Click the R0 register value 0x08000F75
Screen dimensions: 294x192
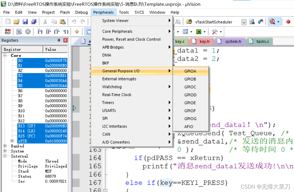[56, 60]
